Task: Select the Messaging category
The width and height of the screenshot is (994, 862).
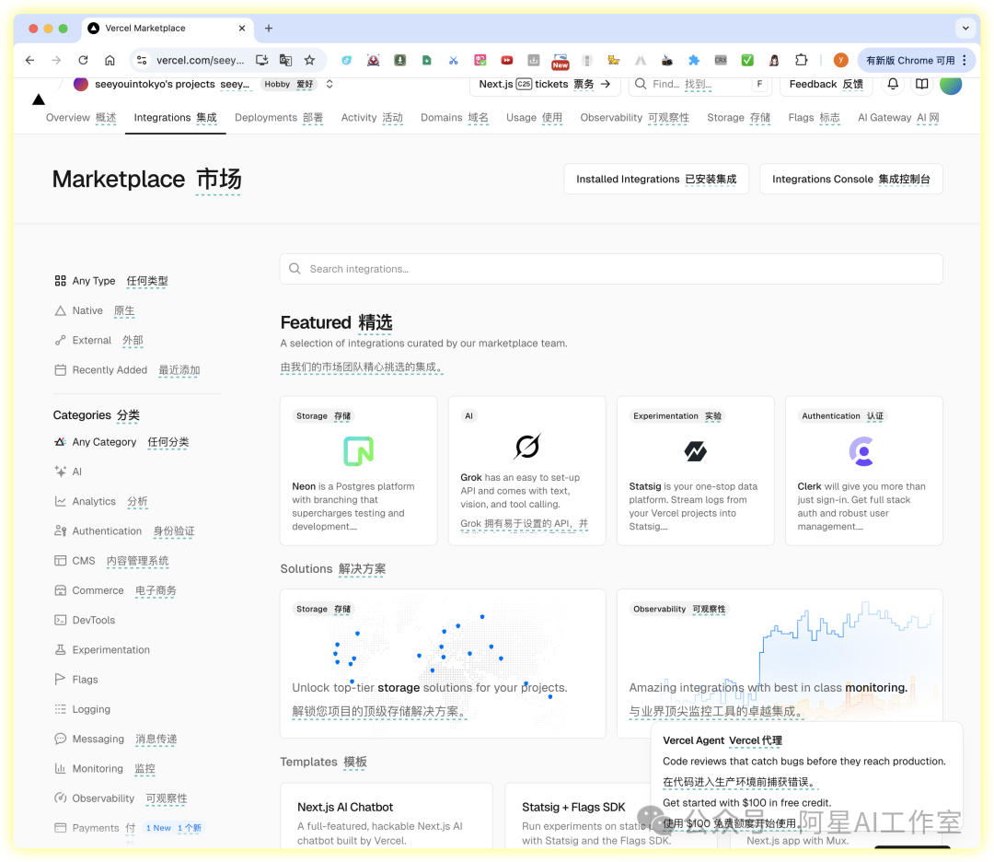Action: (x=115, y=739)
